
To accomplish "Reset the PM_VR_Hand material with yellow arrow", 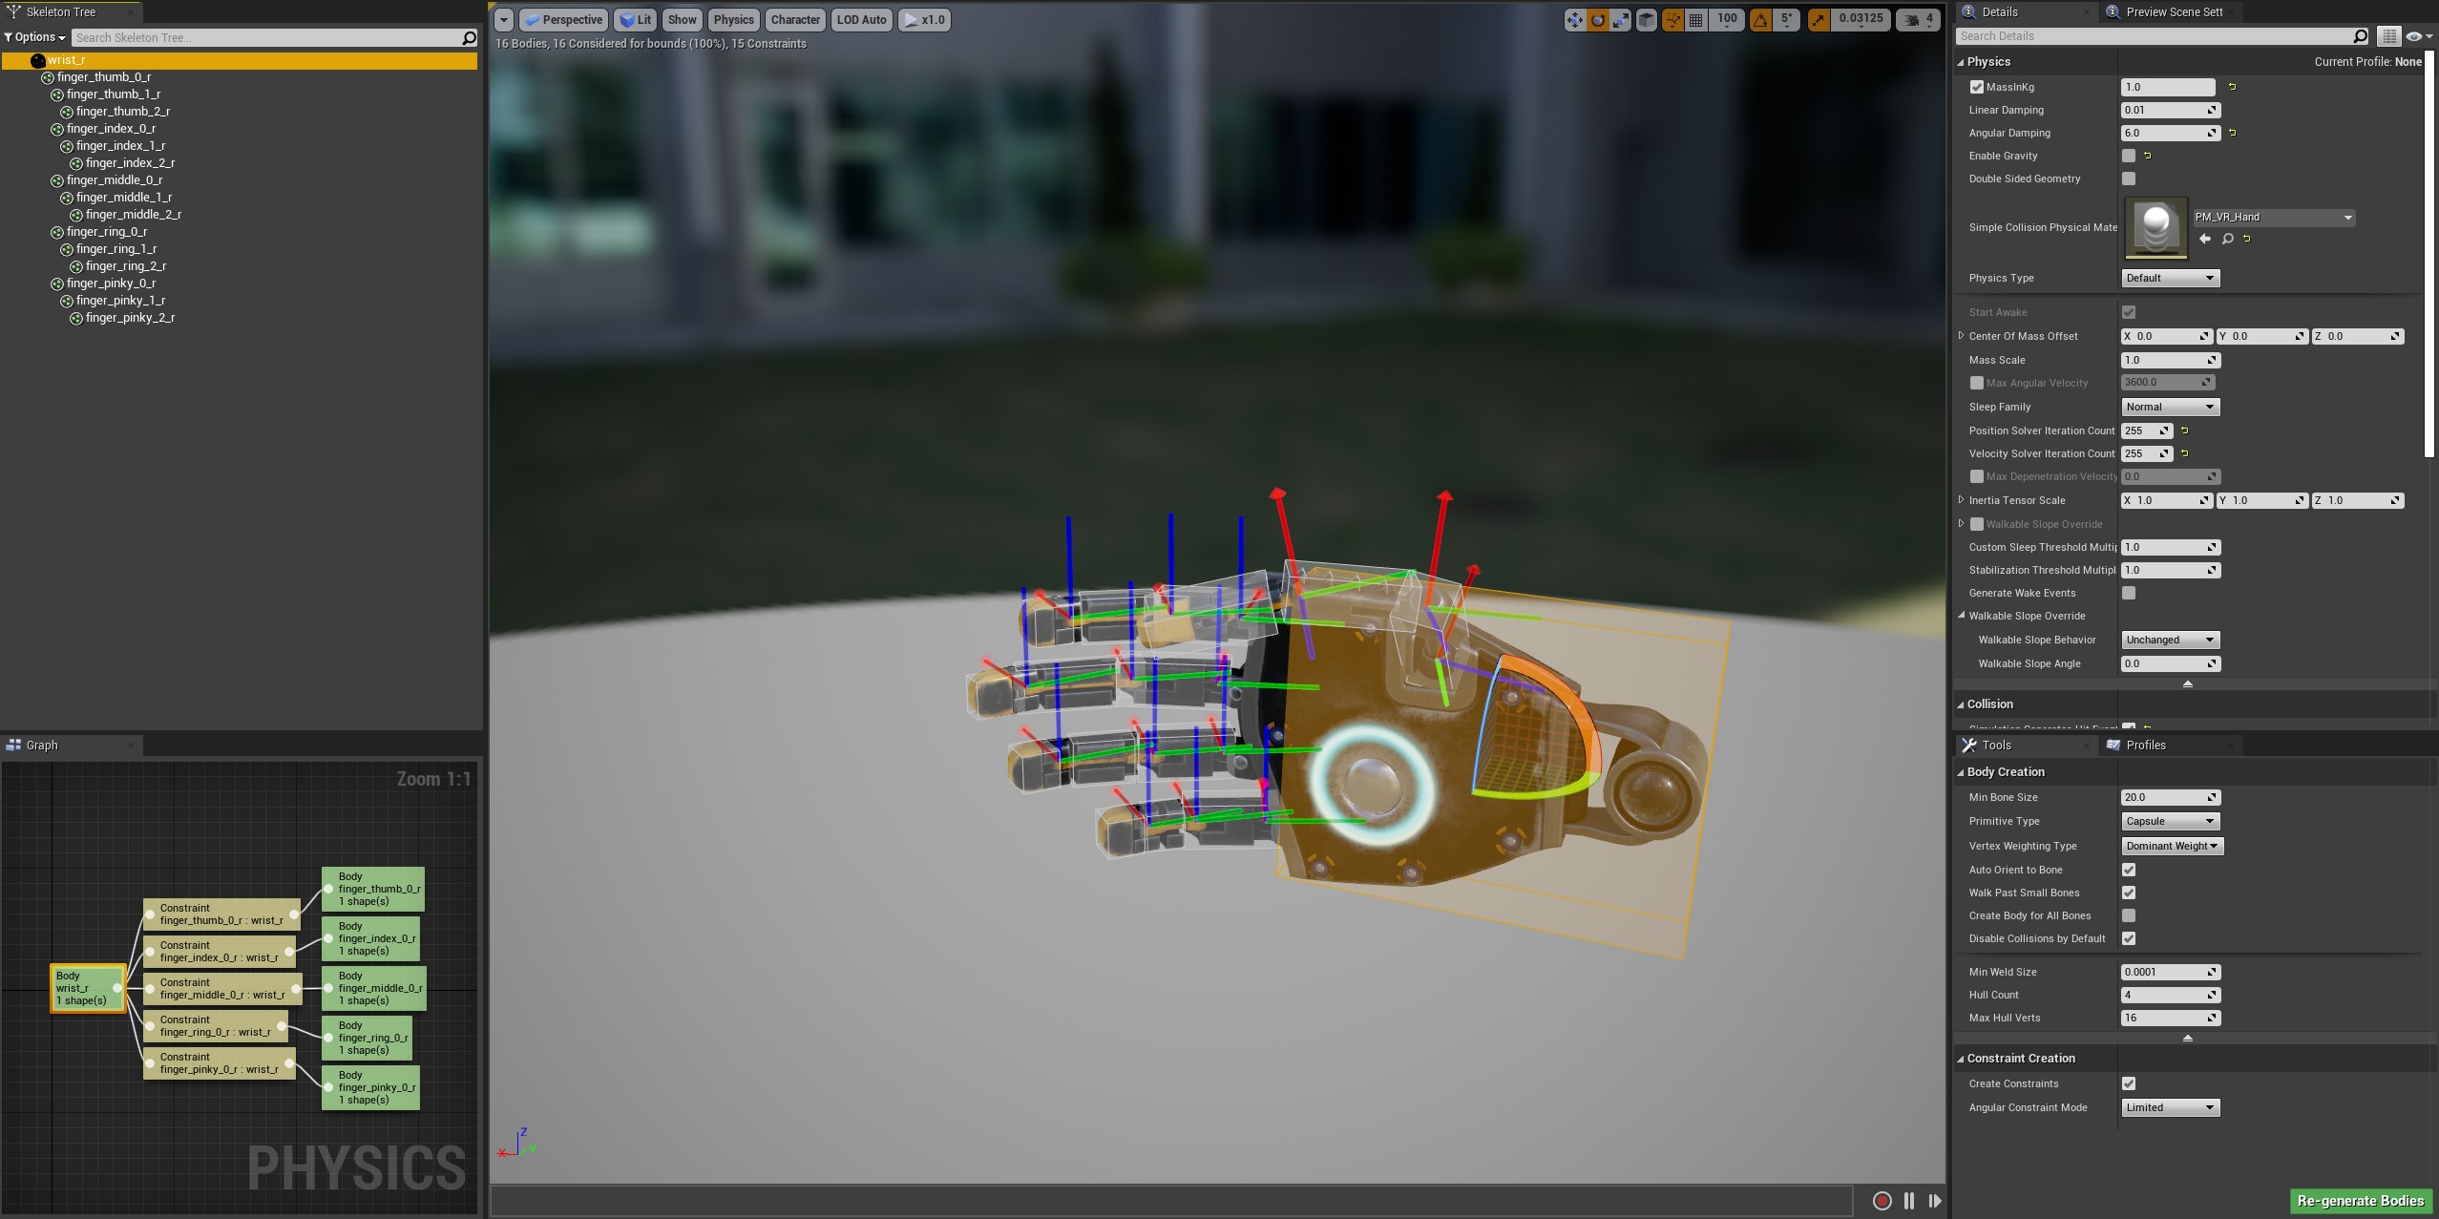I will click(2247, 239).
